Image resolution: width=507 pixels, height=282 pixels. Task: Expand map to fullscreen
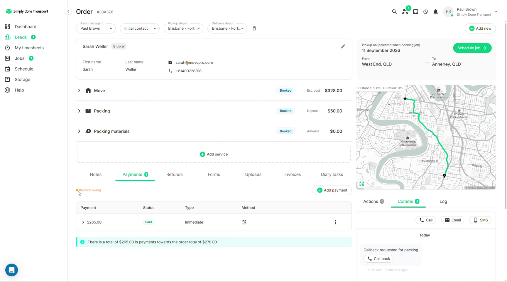click(x=362, y=184)
